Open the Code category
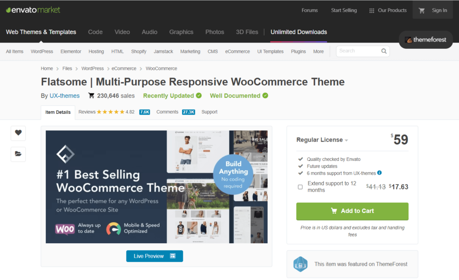The height and width of the screenshot is (280, 459). point(95,32)
